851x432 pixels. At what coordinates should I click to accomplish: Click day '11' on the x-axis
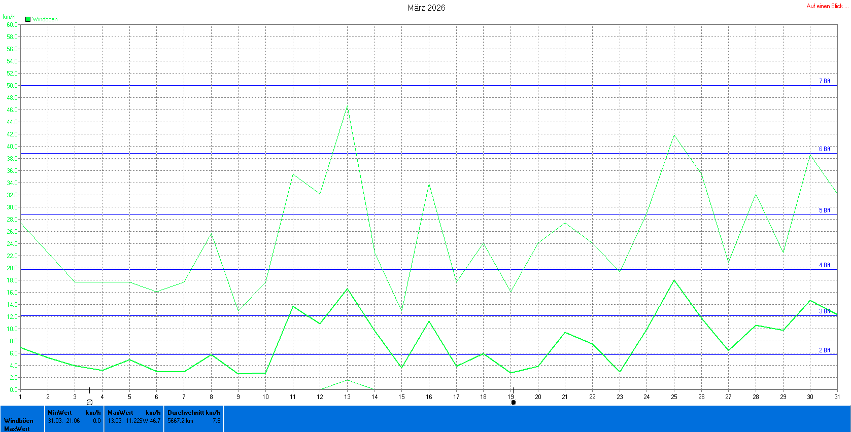click(293, 397)
